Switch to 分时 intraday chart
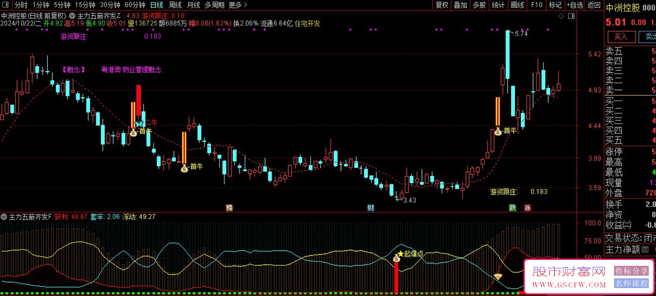This screenshot has height=296, width=656. pos(20,5)
